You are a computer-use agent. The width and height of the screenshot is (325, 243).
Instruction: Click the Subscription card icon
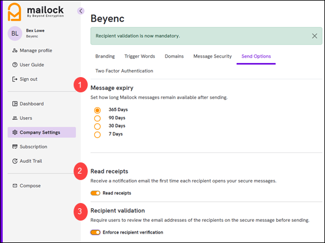click(x=15, y=147)
